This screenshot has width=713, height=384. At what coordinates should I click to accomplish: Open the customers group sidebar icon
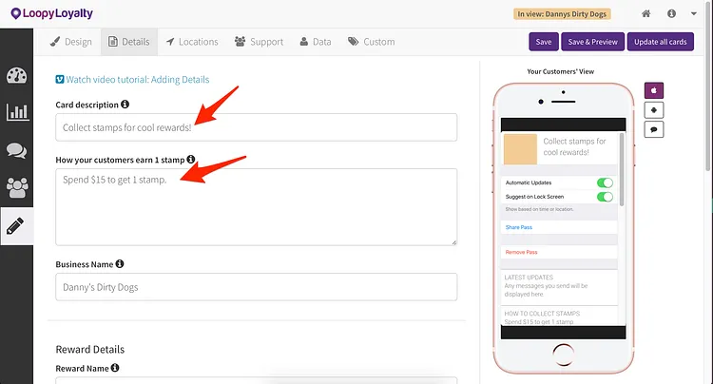pyautogui.click(x=17, y=187)
